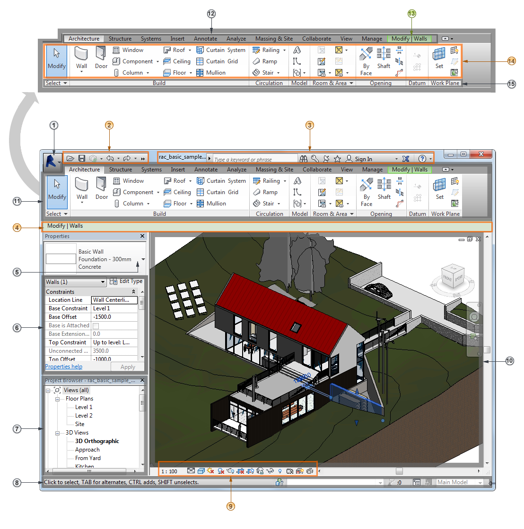Click the Redo arrow in the Quick Access toolbar

click(x=127, y=158)
